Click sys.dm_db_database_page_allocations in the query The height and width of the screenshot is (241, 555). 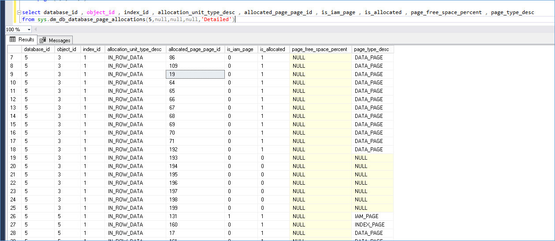click(91, 19)
